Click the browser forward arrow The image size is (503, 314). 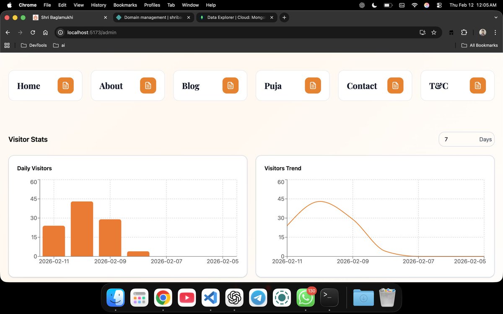point(20,32)
